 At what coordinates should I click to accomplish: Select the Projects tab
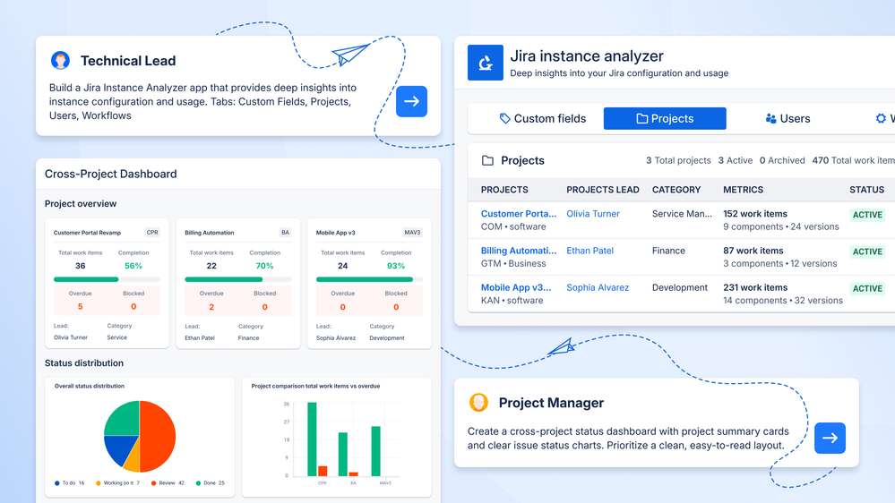(665, 119)
